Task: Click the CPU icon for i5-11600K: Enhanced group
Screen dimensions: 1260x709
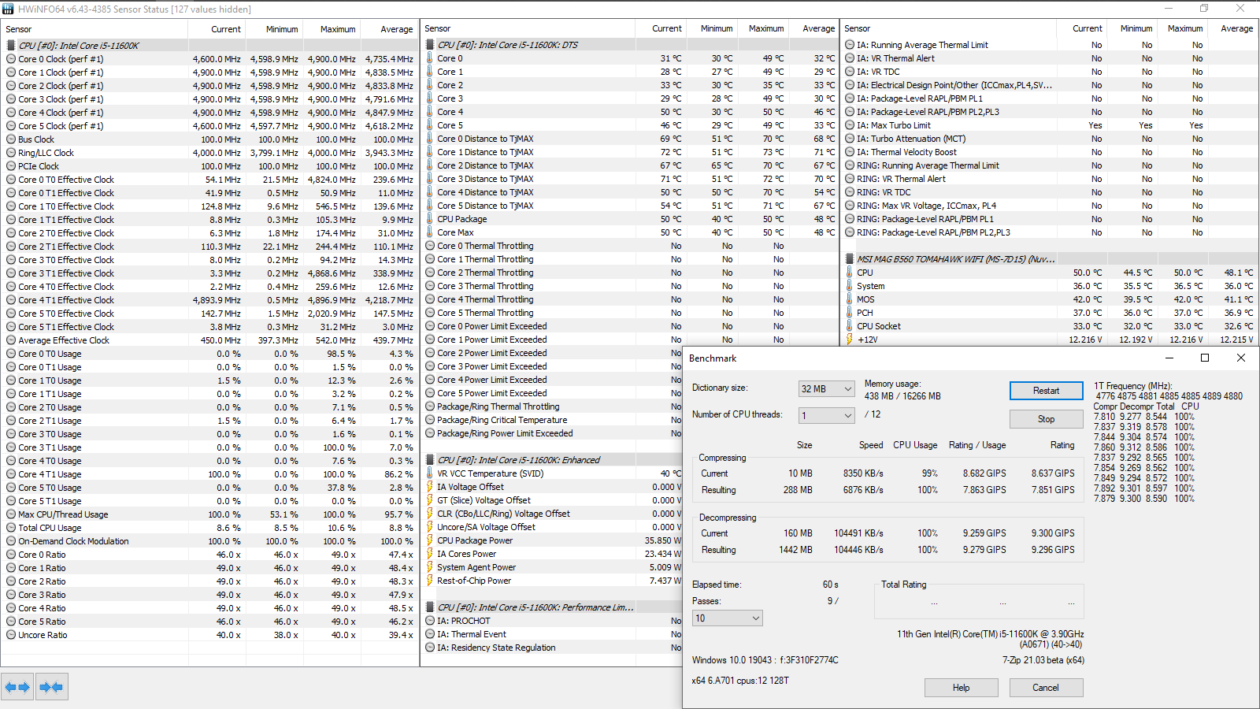Action: [x=431, y=460]
